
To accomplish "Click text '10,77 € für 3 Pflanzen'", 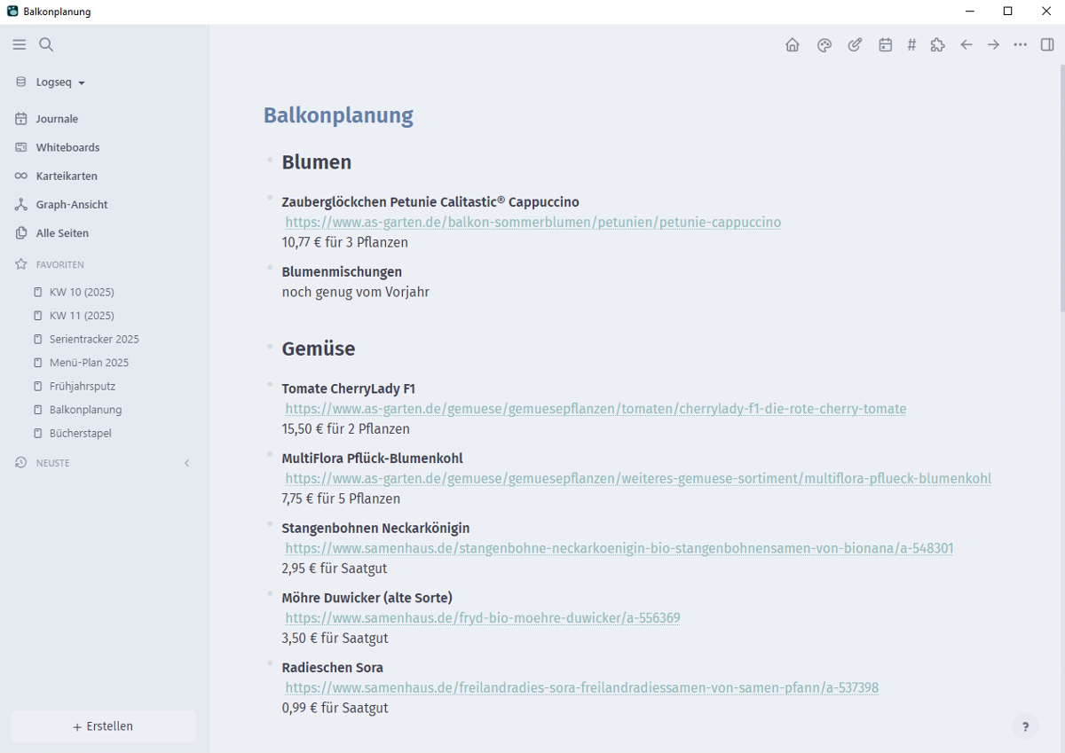I will [x=345, y=242].
